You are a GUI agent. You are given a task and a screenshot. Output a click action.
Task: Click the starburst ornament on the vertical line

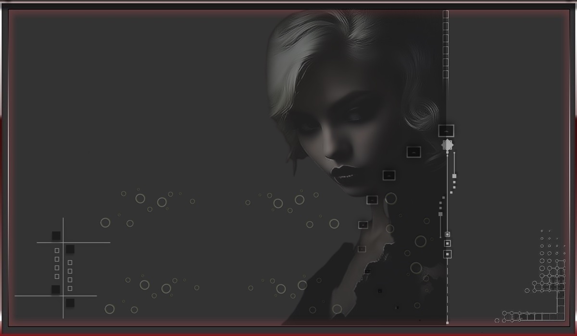point(447,145)
